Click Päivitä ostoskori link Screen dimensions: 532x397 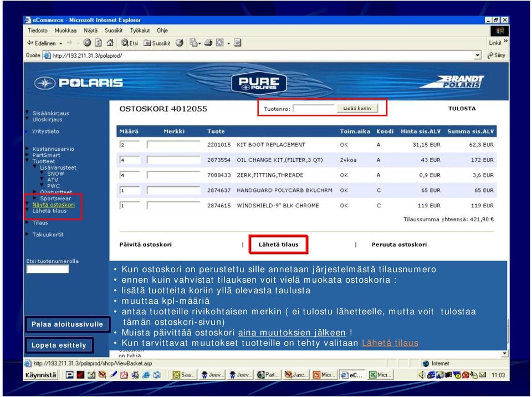coord(146,245)
